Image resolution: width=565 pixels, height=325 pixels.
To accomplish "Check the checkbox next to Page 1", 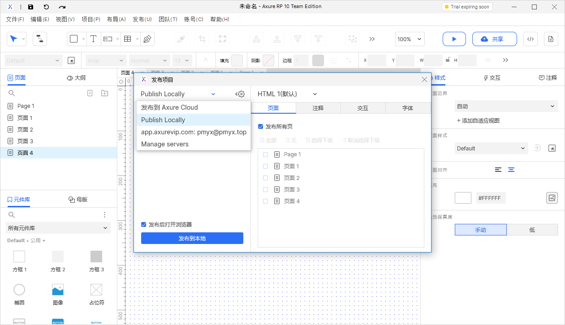I will (265, 154).
